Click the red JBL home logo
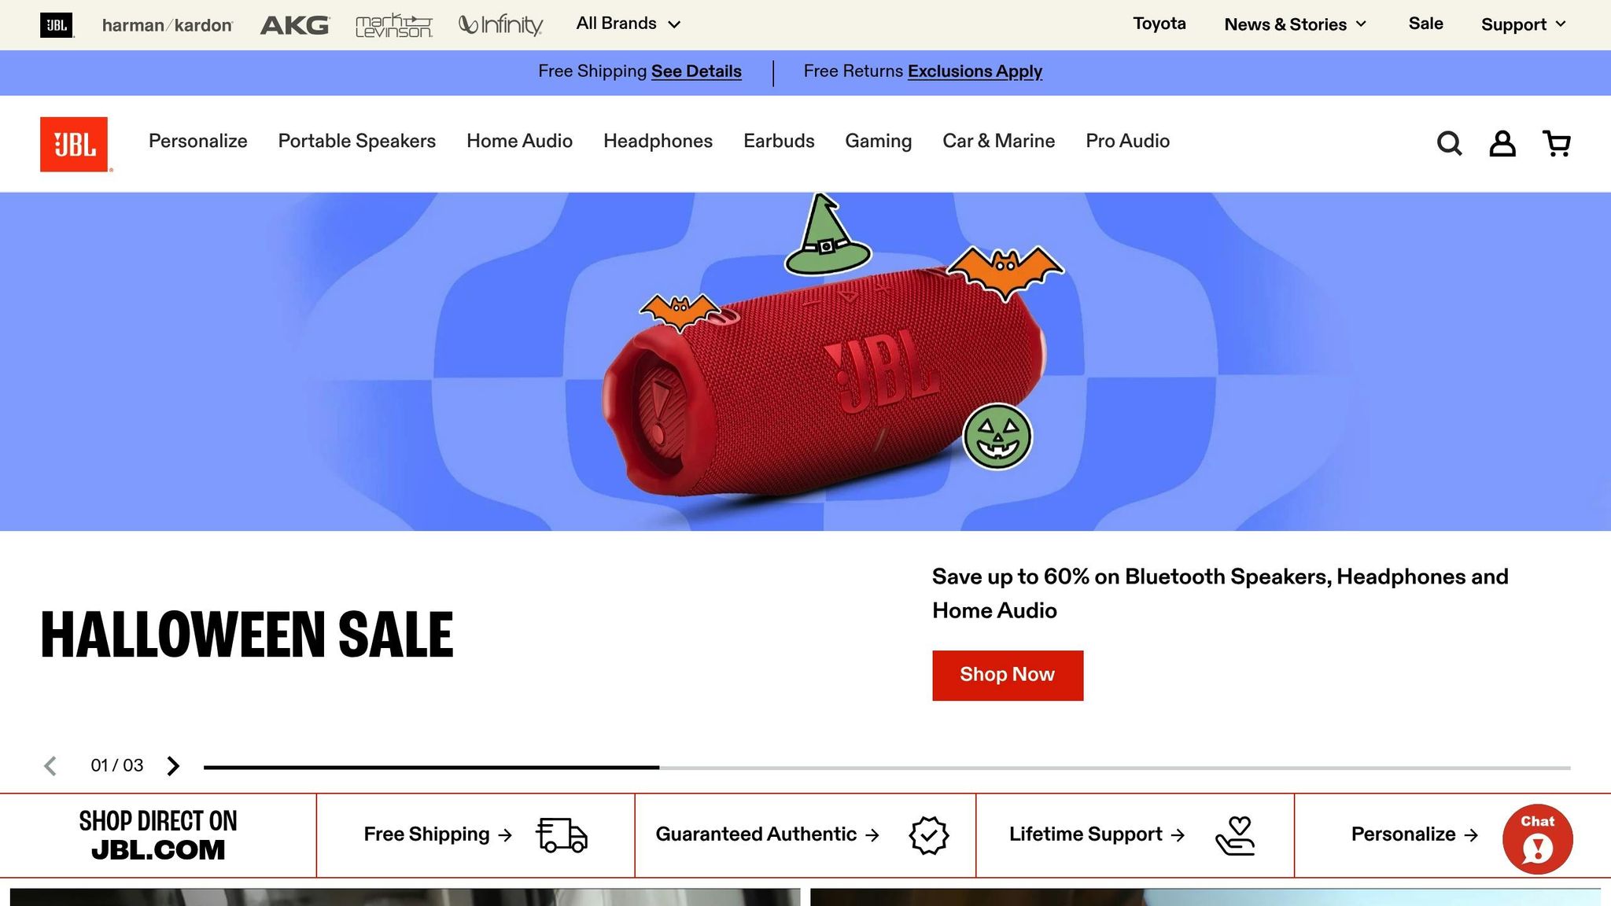This screenshot has height=906, width=1611. click(x=74, y=144)
